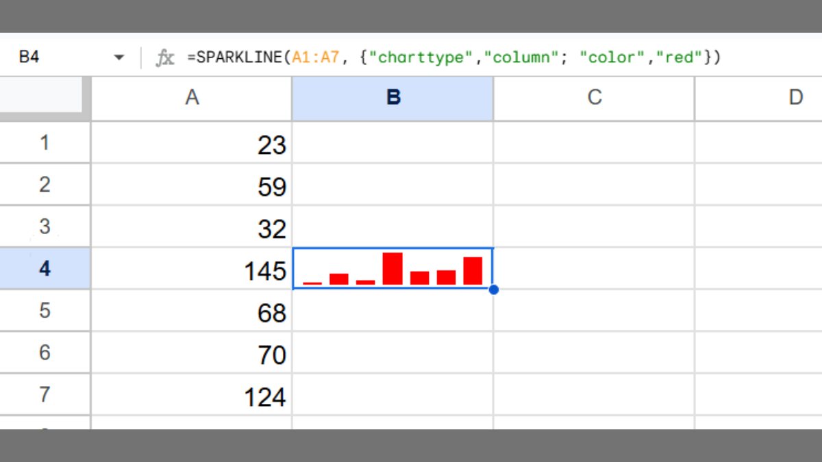822x462 pixels.
Task: Select row 4 header
Action: 45,268
